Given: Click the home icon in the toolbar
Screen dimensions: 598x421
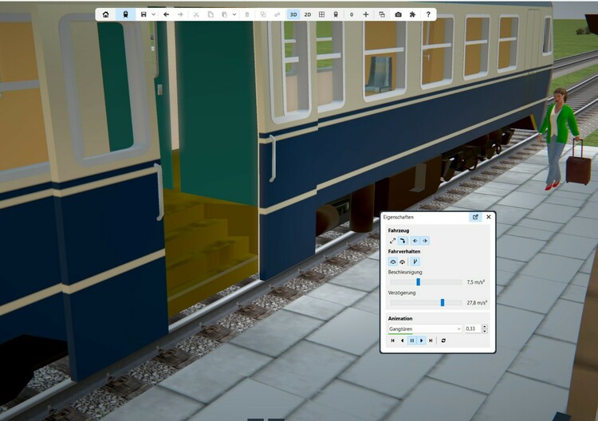Looking at the screenshot, I should [x=105, y=14].
